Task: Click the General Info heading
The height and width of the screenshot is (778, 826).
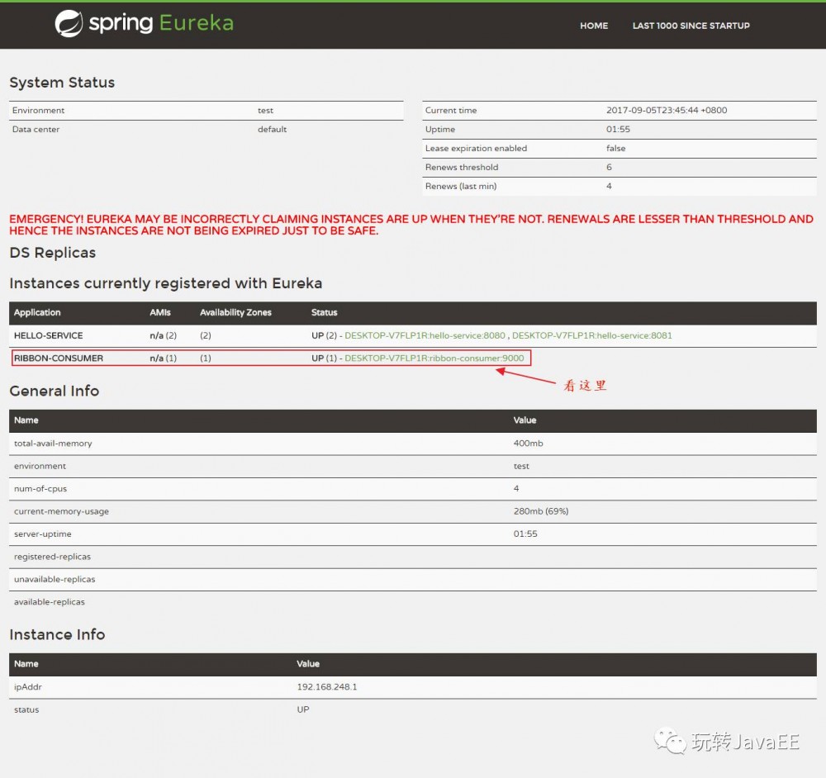Action: pos(55,391)
